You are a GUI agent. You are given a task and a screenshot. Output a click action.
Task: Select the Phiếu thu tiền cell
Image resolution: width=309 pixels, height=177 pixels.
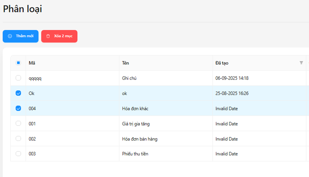tap(135, 154)
